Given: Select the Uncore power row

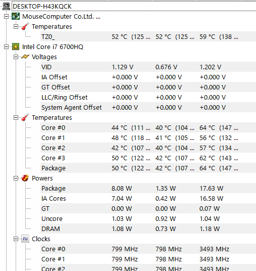Looking at the screenshot, I should coord(148,218).
